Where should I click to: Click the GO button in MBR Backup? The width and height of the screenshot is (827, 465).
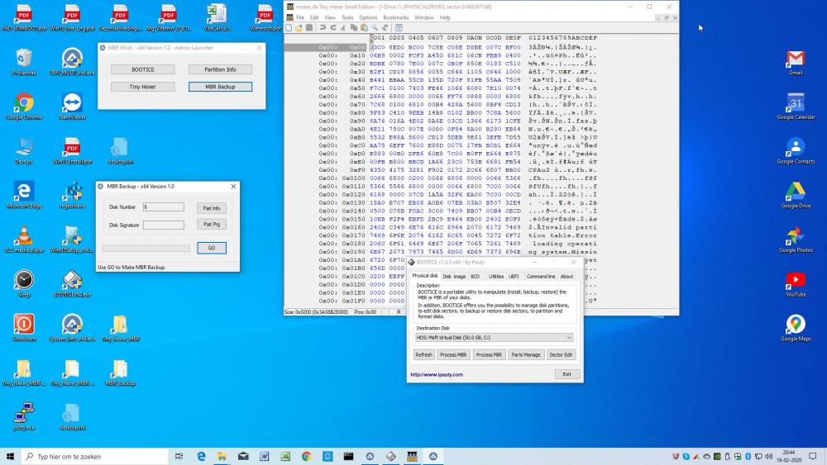coord(211,248)
